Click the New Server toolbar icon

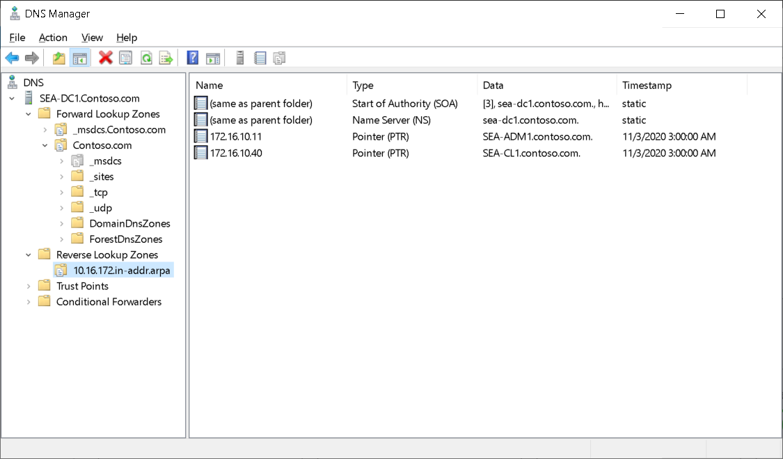click(239, 58)
